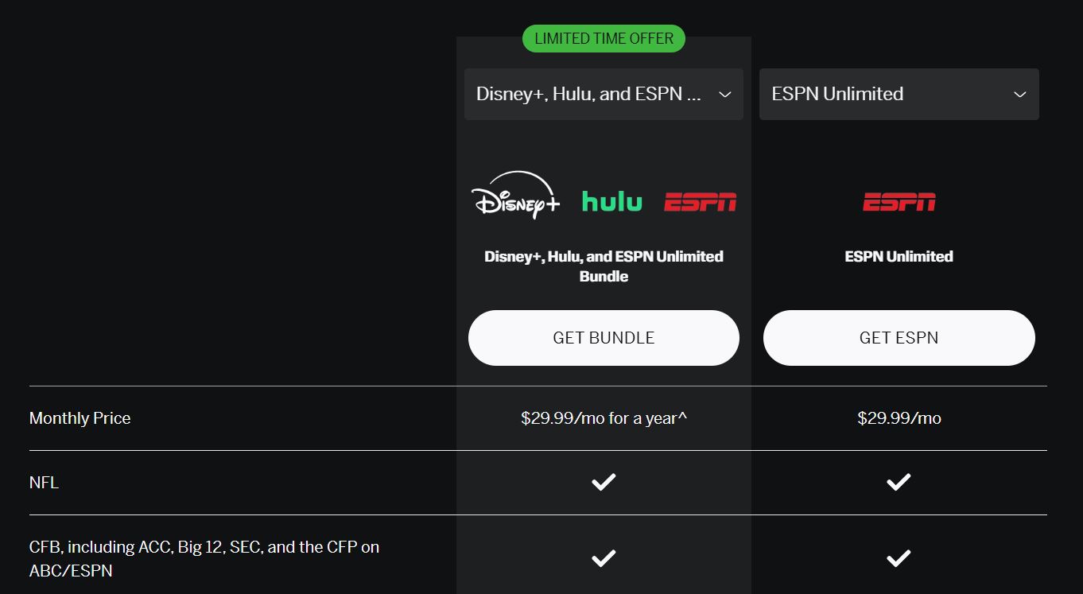
Task: Click the ESPN Unlimited column heading
Action: point(899,256)
